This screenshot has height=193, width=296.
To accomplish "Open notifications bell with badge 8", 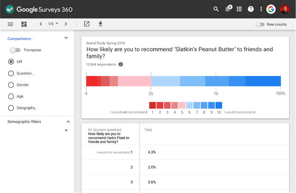I will (x=228, y=9).
